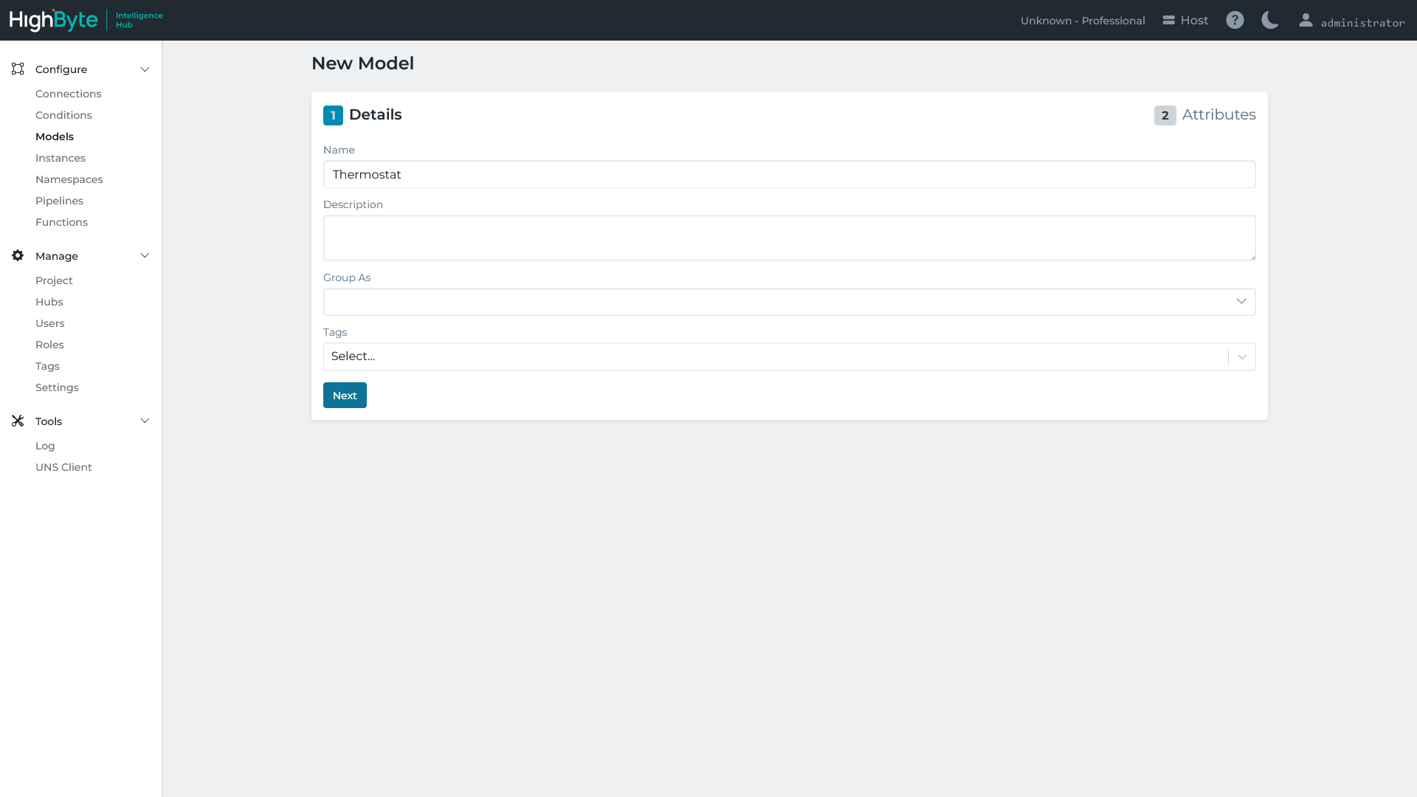Open the Tags select dropdown
This screenshot has height=797, width=1417.
(789, 356)
